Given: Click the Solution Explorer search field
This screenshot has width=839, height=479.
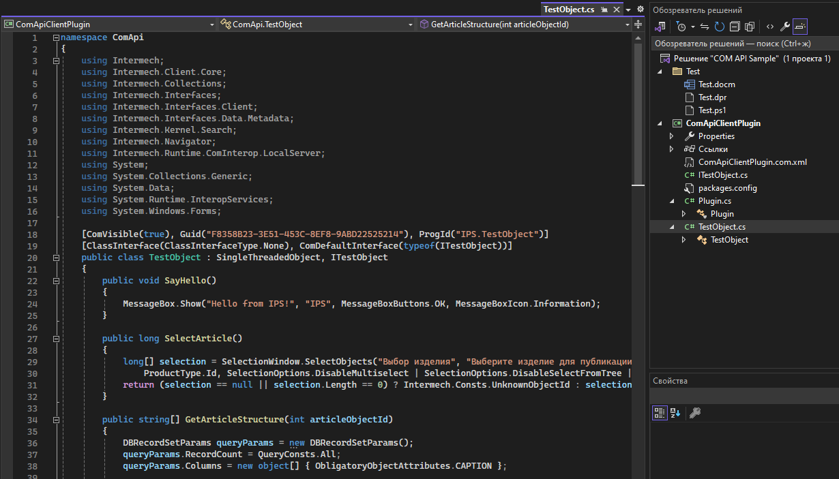Looking at the screenshot, I should 744,44.
